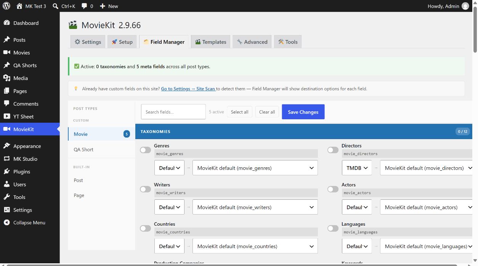The image size is (478, 266).
Task: Switch to the Settings tab
Action: click(88, 42)
